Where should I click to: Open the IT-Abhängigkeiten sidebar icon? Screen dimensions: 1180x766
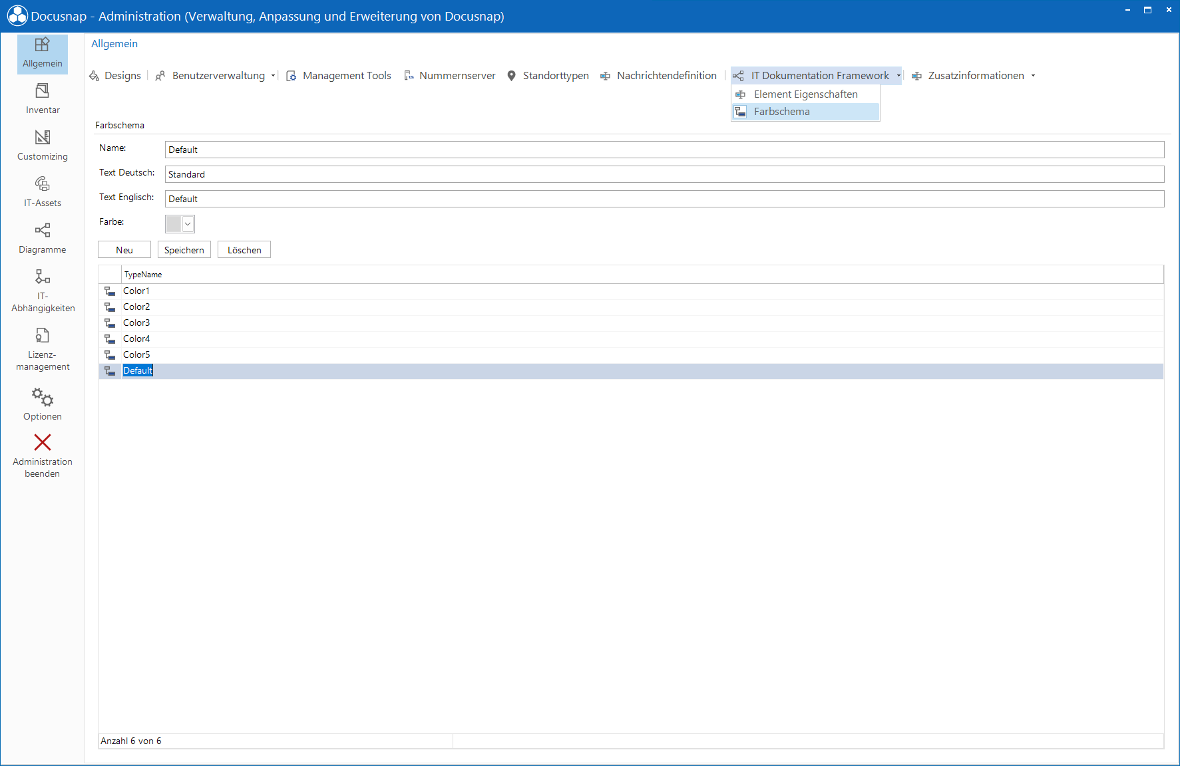point(42,277)
